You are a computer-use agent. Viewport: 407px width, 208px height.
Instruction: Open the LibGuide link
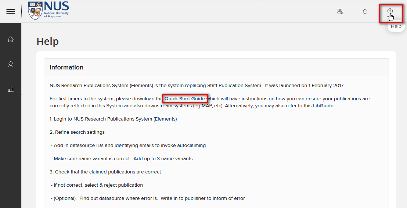[x=323, y=106]
